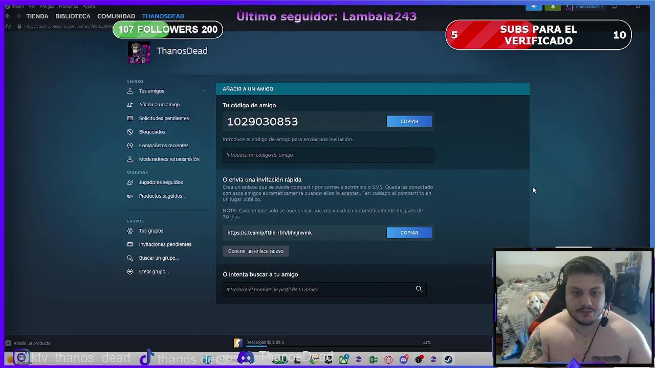
Task: Open Crear grupo...
Action: [154, 272]
